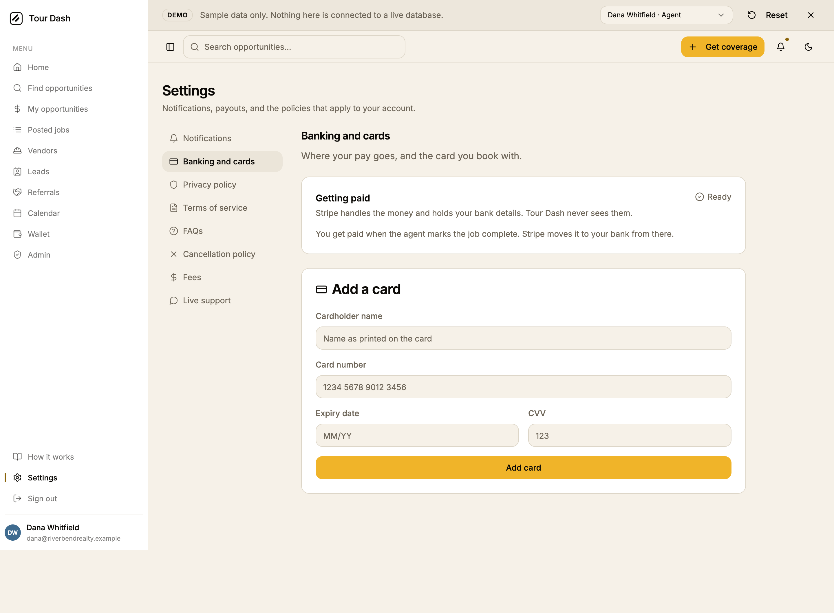Select the Banking and cards settings tab
The height and width of the screenshot is (613, 834).
[222, 161]
